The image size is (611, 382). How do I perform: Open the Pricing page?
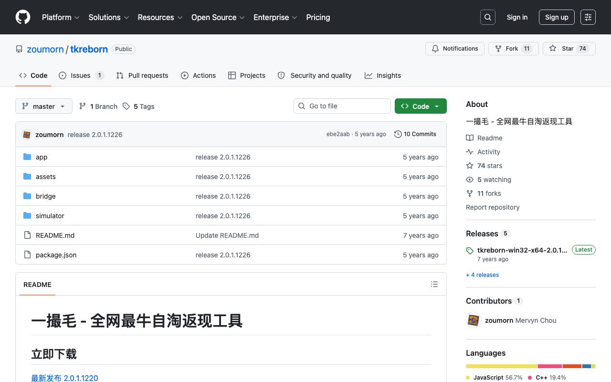pos(318,17)
